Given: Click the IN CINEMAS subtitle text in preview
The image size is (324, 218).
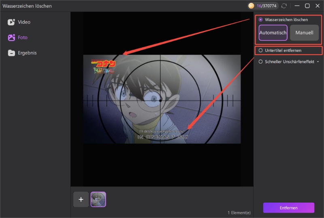Looking at the screenshot, I should click(x=163, y=137).
